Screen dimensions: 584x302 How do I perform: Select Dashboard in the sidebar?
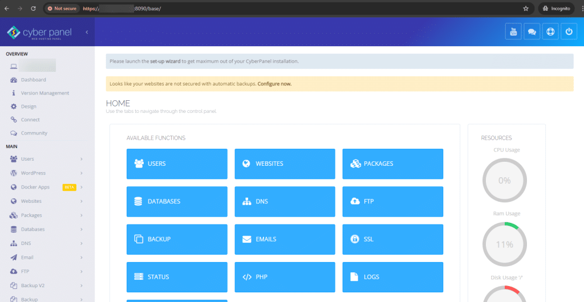pyautogui.click(x=33, y=80)
